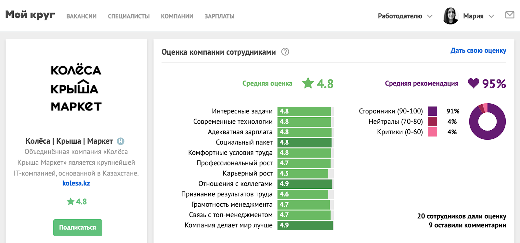Click the Грамотность менеджмента rating bar
This screenshot has width=520, height=243.
305,205
